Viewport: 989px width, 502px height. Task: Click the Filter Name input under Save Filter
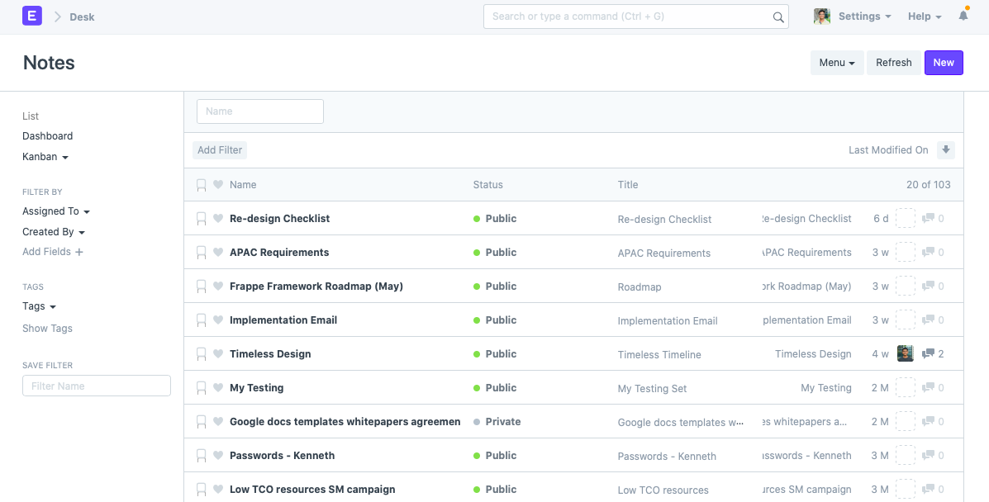coord(97,386)
